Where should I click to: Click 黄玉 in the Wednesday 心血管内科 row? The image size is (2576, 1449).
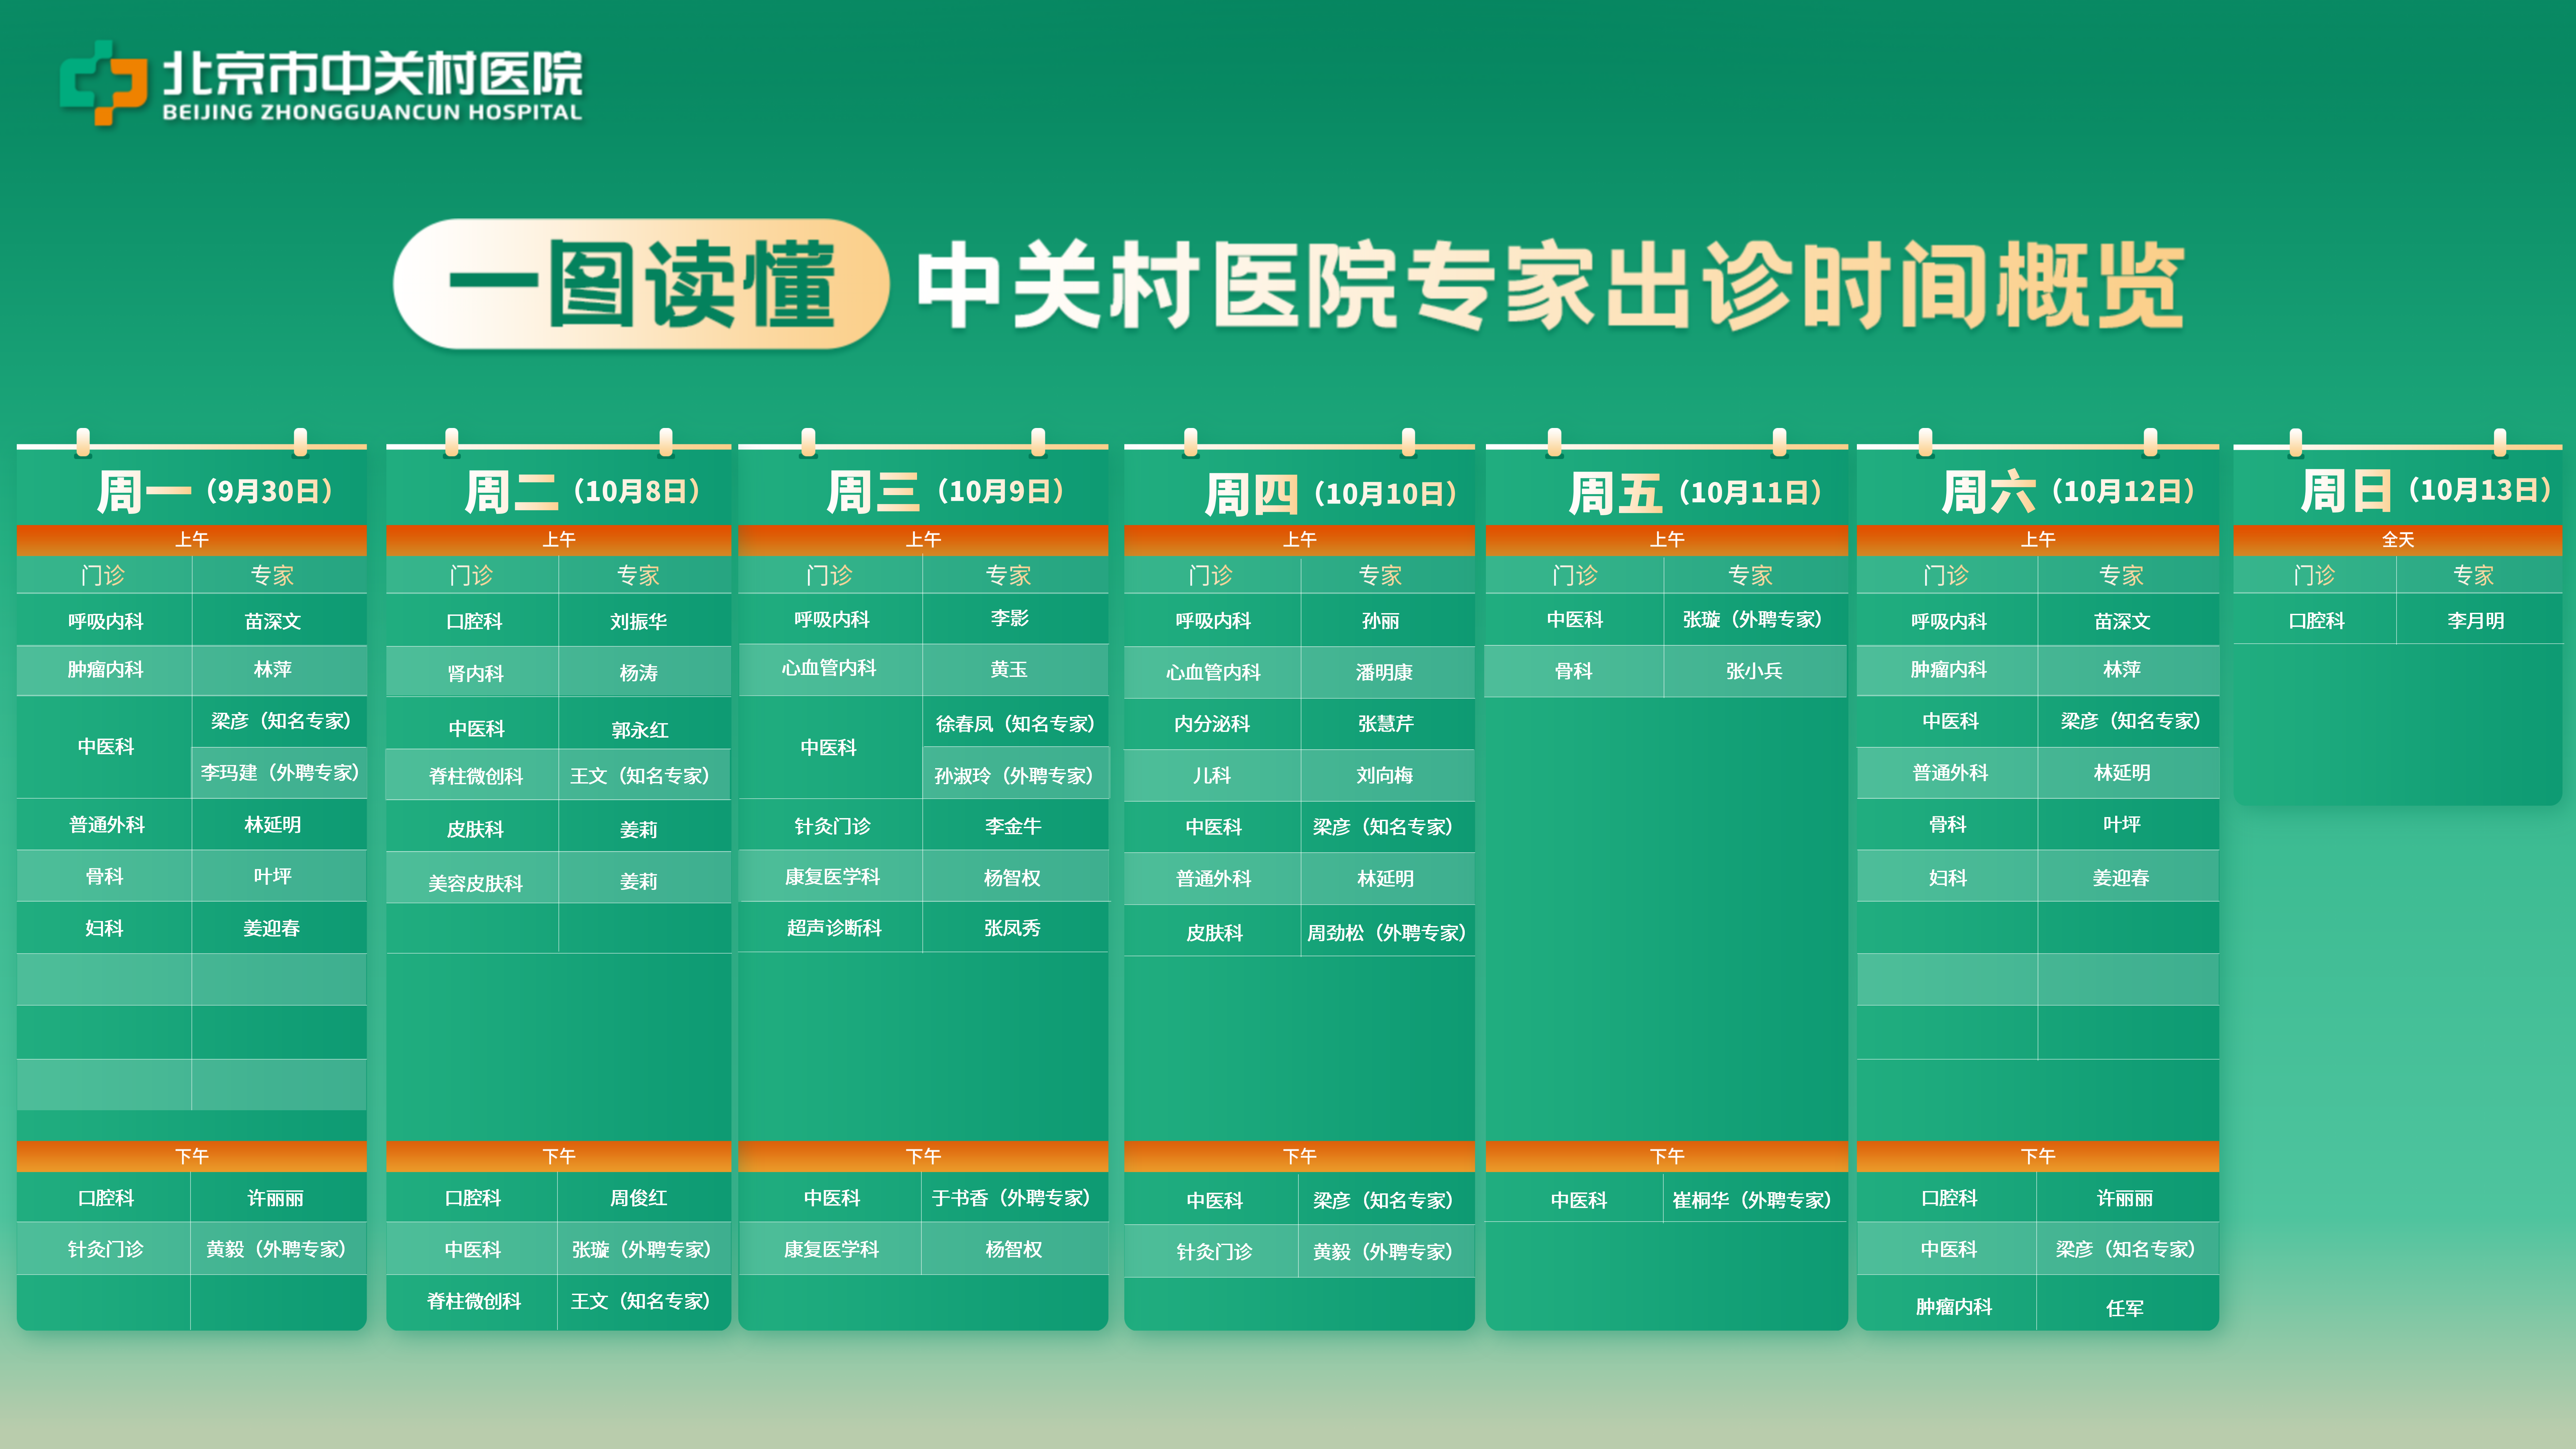pos(1009,669)
